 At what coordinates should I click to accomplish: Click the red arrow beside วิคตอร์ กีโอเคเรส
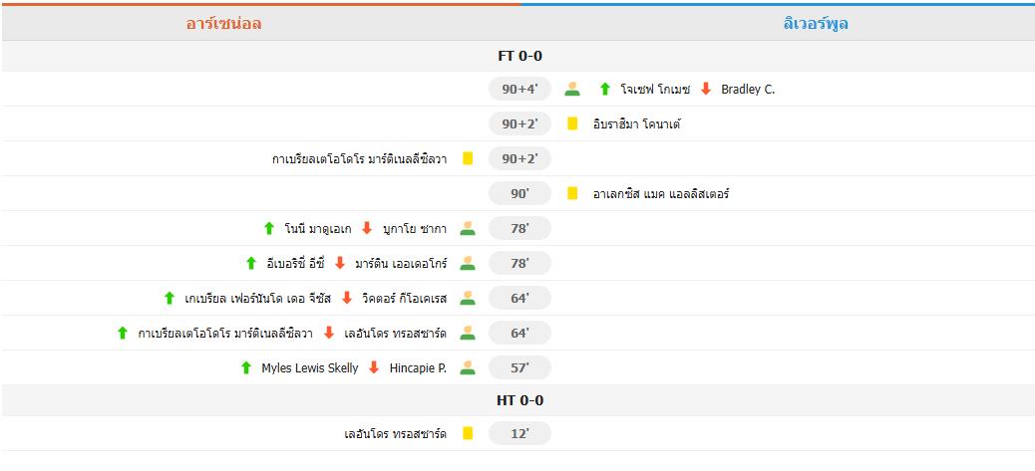[347, 299]
